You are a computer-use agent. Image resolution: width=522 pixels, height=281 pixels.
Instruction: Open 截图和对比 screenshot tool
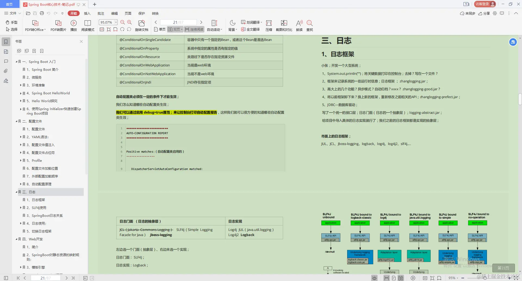284,26
